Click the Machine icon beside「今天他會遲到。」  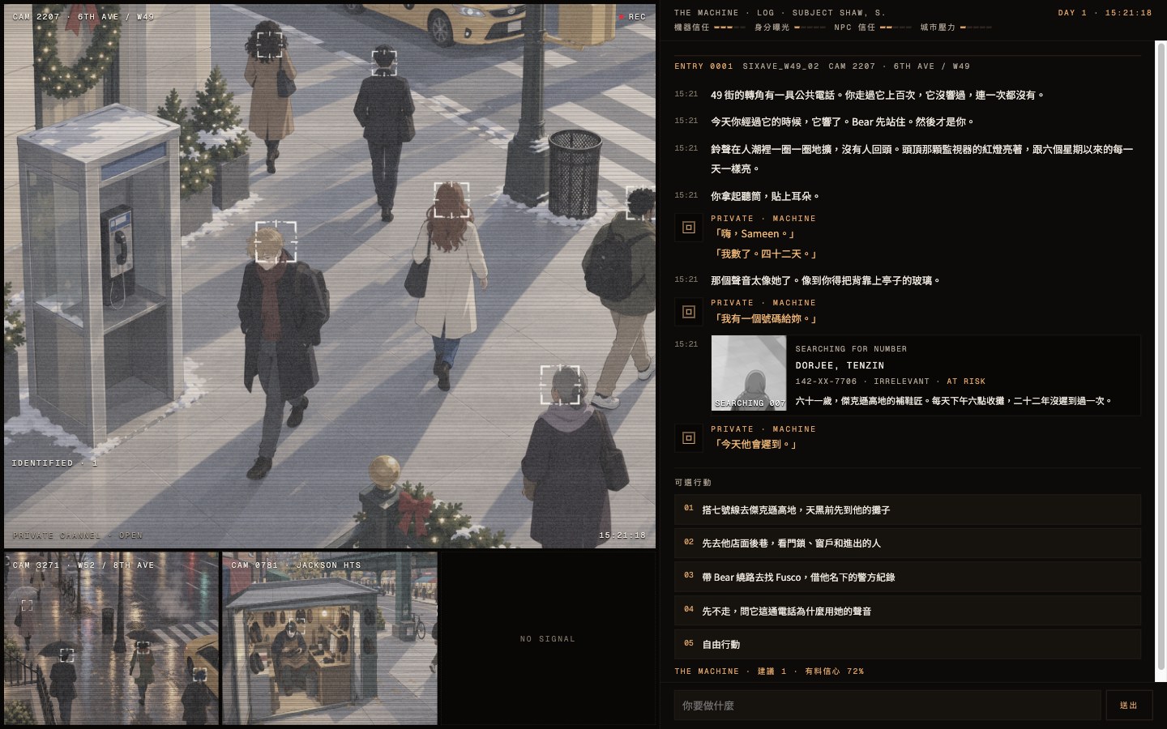(x=689, y=438)
